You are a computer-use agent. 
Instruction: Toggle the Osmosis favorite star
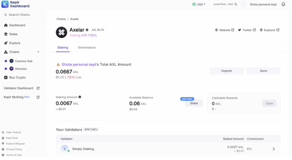click(x=6, y=69)
